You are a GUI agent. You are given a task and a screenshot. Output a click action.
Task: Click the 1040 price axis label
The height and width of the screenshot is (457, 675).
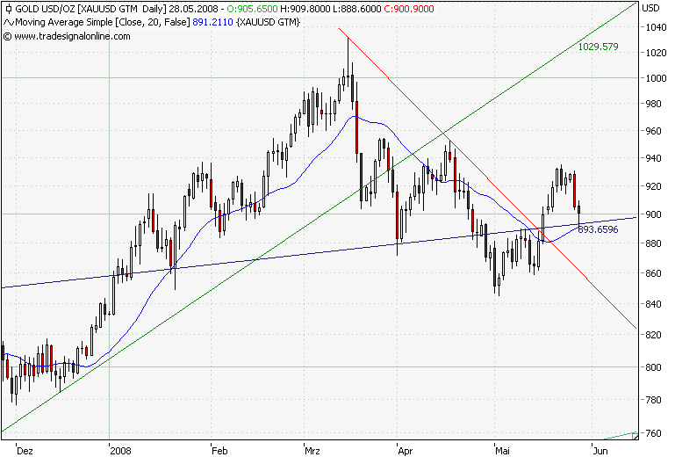coord(656,27)
